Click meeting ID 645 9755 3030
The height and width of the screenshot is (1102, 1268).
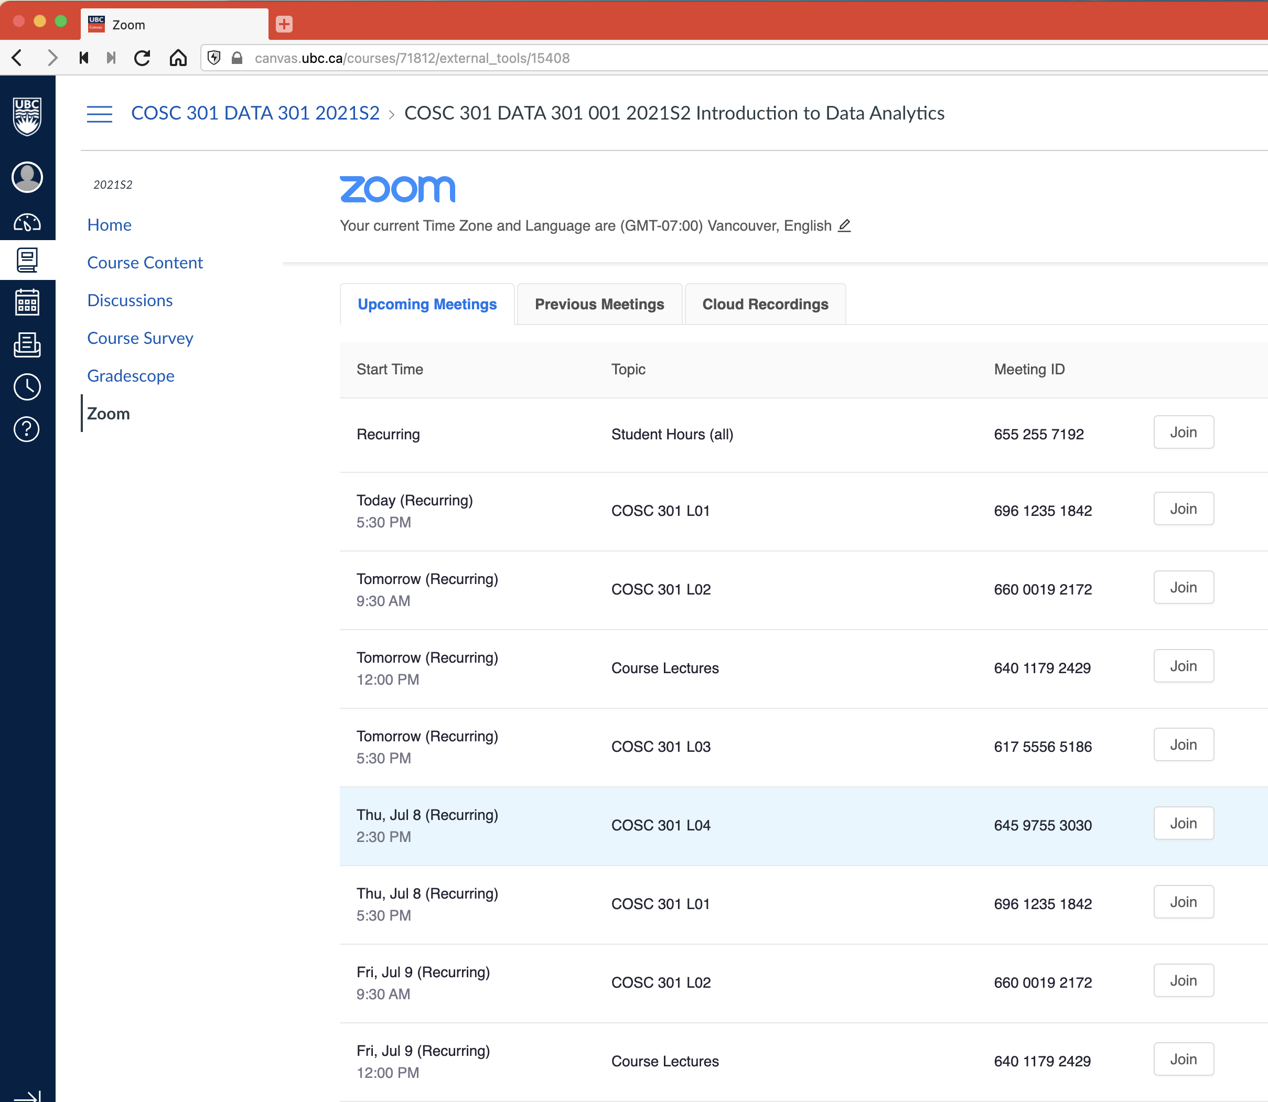1043,825
